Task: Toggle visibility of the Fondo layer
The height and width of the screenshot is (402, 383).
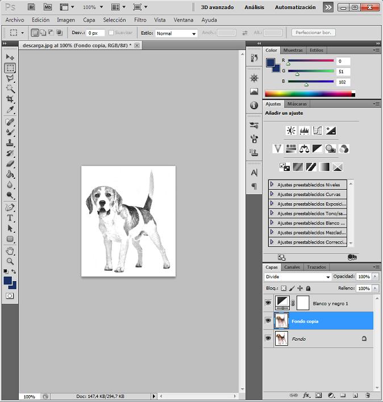Action: click(x=268, y=338)
